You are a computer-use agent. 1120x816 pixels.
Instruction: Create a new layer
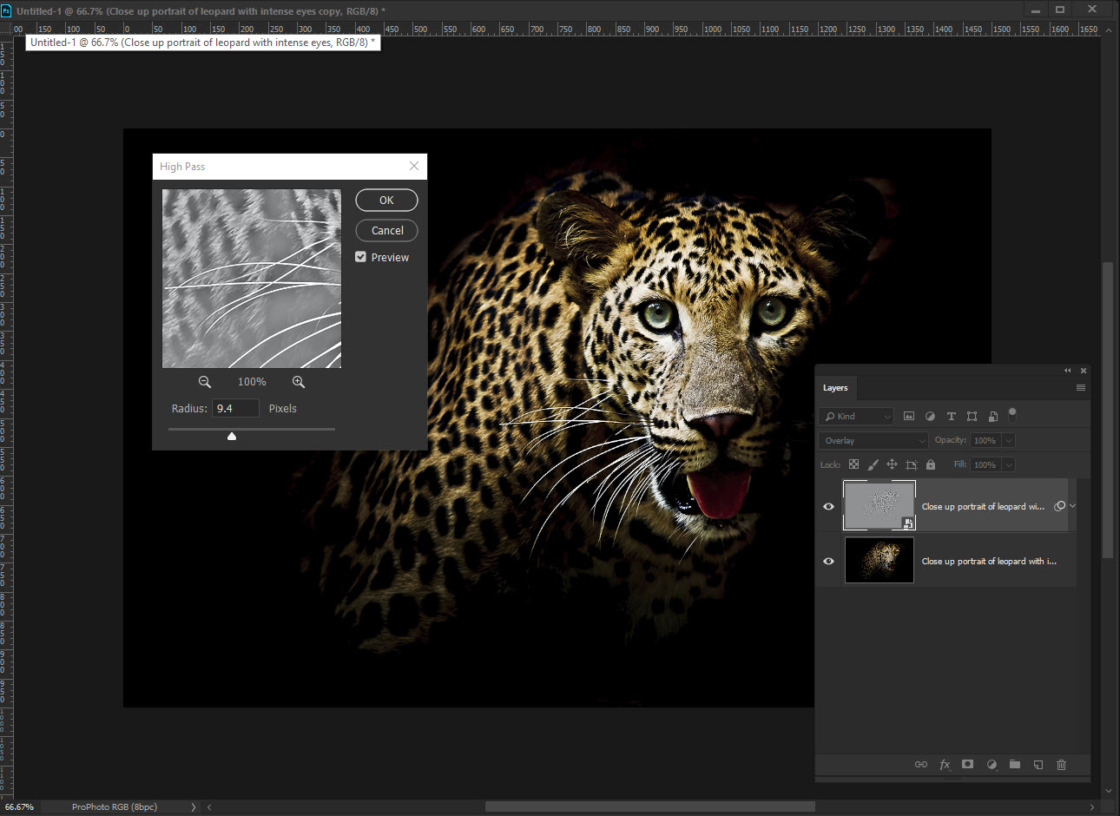pos(1038,765)
